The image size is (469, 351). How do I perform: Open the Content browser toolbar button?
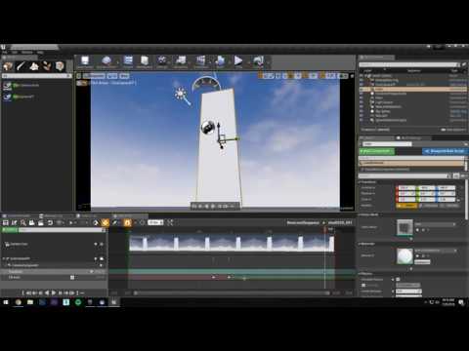click(128, 61)
